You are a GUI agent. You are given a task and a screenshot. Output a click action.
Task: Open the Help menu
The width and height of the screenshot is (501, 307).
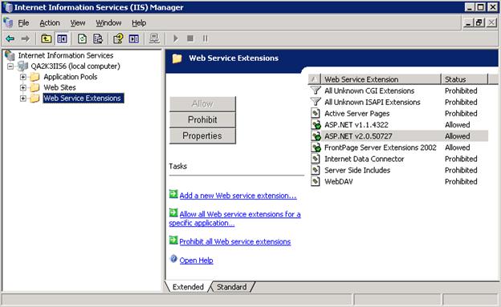139,23
